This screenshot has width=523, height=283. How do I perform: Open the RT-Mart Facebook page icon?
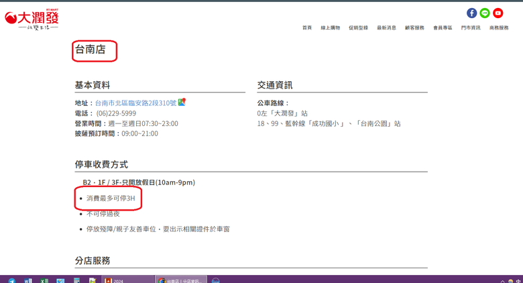[471, 13]
